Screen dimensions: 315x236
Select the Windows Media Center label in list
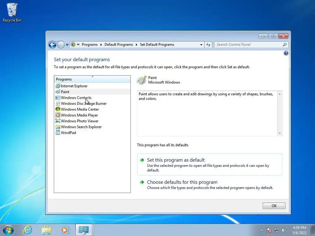tap(80, 109)
